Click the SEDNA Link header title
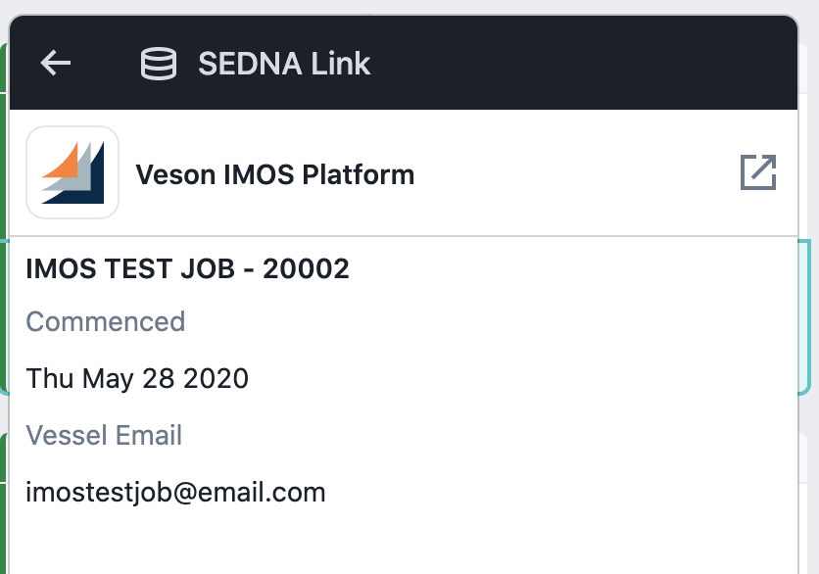 pos(284,64)
